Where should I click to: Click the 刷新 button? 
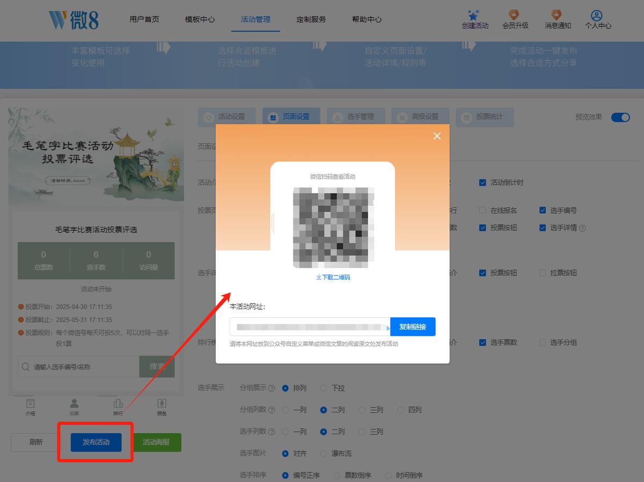coord(36,442)
